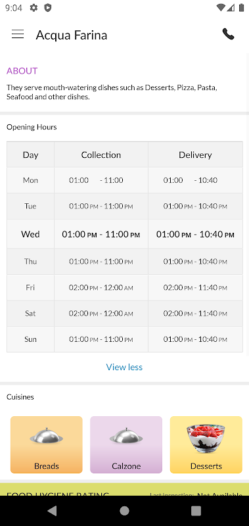Tap the Android back navigation button
The height and width of the screenshot is (526, 249).
[x=52, y=511]
